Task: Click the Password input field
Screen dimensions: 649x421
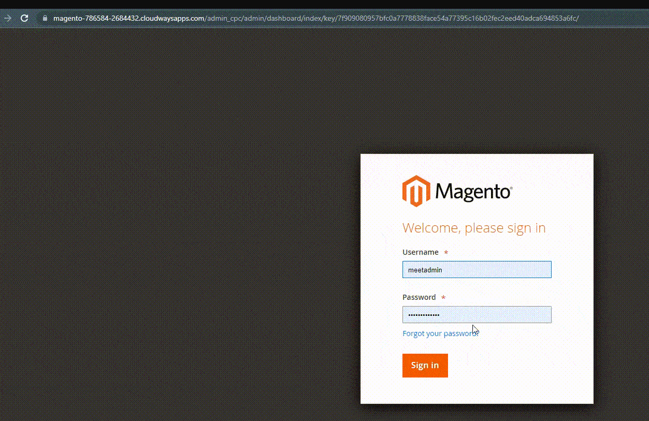Action: click(x=477, y=314)
